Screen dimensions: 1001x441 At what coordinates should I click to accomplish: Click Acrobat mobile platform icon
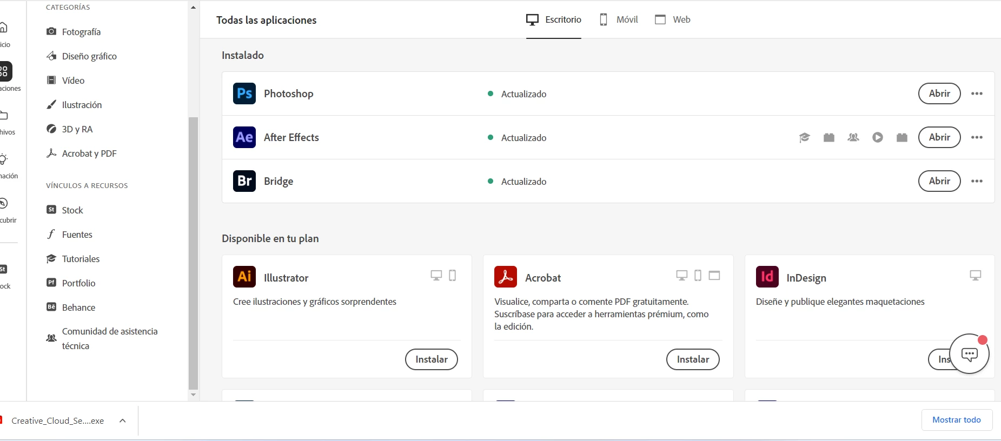tap(698, 276)
